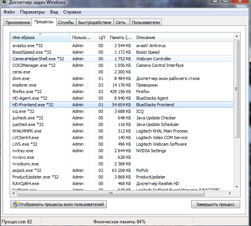Image resolution: width=251 pixels, height=226 pixels.
Task: Click the horizontal scroll right arrow
Action: point(230,193)
